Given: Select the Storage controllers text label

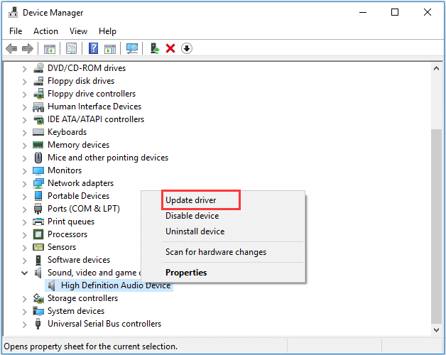Looking at the screenshot, I should [x=82, y=298].
